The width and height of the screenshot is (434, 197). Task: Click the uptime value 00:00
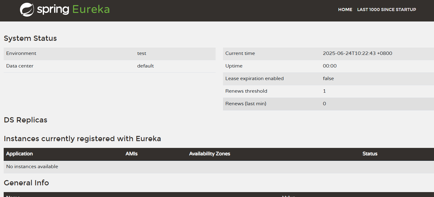tap(330, 66)
